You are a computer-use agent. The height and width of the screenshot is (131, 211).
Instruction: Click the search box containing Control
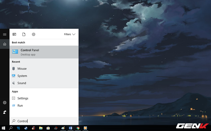click(44, 121)
